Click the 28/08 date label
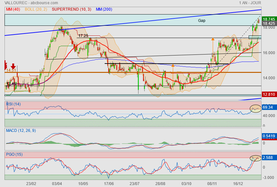The width and height of the screenshot is (277, 187). pos(160,183)
